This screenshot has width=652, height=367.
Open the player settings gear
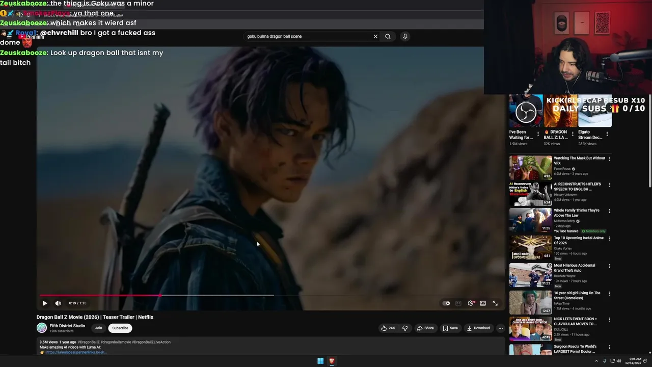[471, 303]
